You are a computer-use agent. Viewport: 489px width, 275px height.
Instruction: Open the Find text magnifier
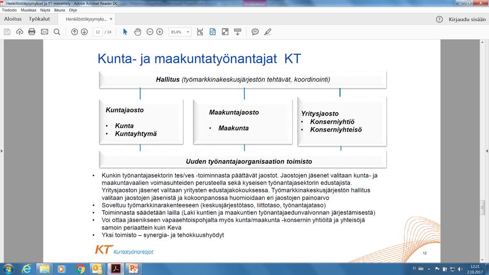pos(57,32)
